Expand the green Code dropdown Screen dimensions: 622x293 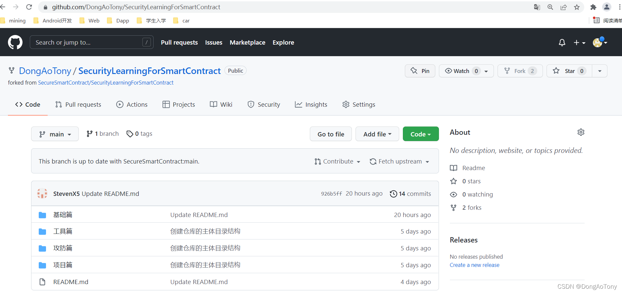click(x=421, y=134)
